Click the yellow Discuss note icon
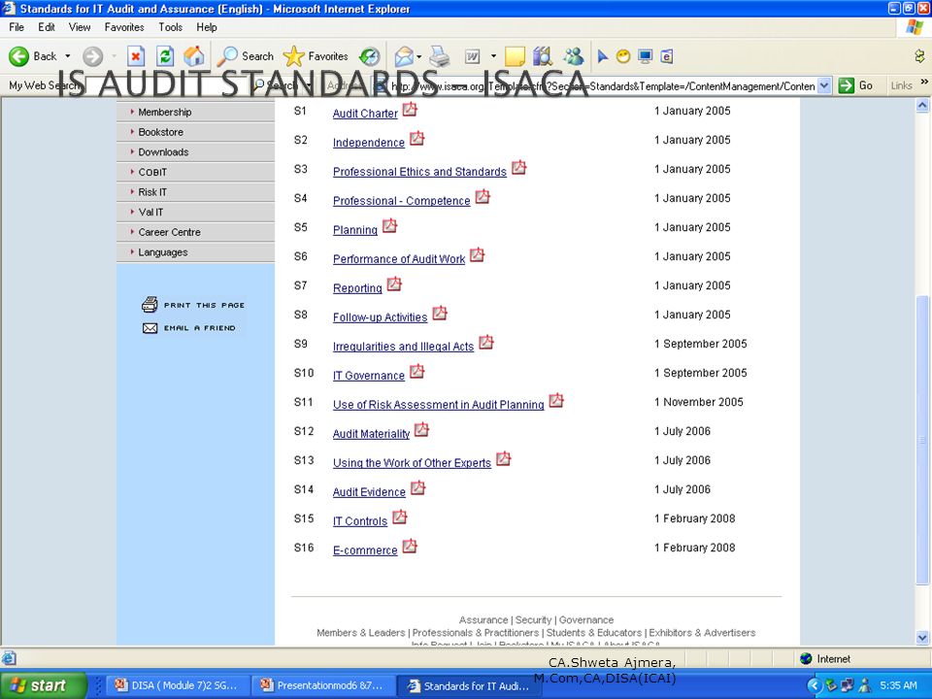The height and width of the screenshot is (699, 932). pos(515,56)
